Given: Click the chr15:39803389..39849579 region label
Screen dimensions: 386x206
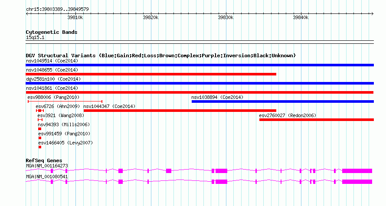Looking at the screenshot, I should pos(57,9).
